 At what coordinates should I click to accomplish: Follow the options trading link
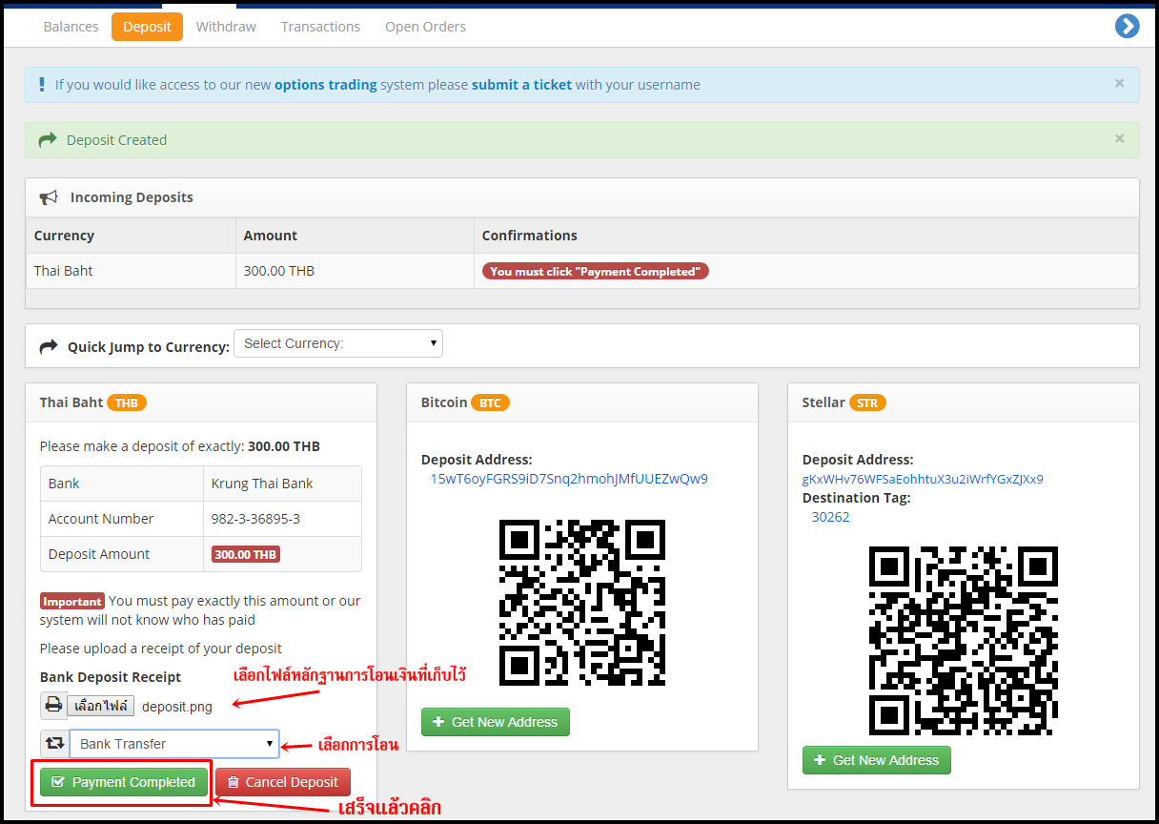click(326, 85)
